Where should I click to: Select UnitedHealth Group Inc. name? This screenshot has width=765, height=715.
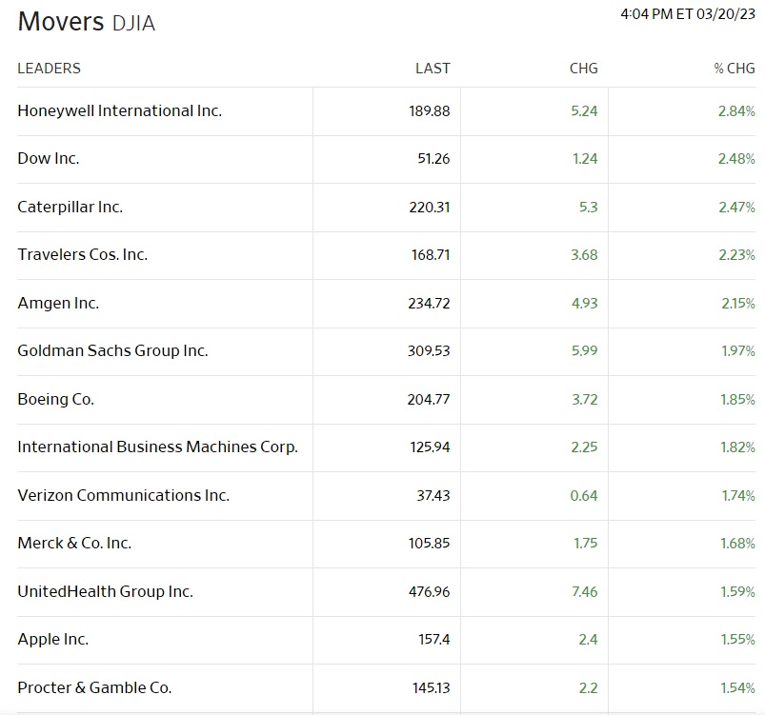106,591
